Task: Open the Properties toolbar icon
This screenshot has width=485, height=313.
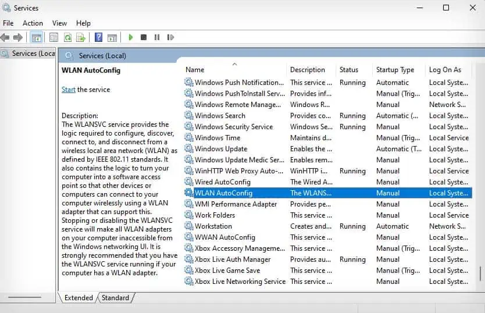Action: pyautogui.click(x=54, y=38)
